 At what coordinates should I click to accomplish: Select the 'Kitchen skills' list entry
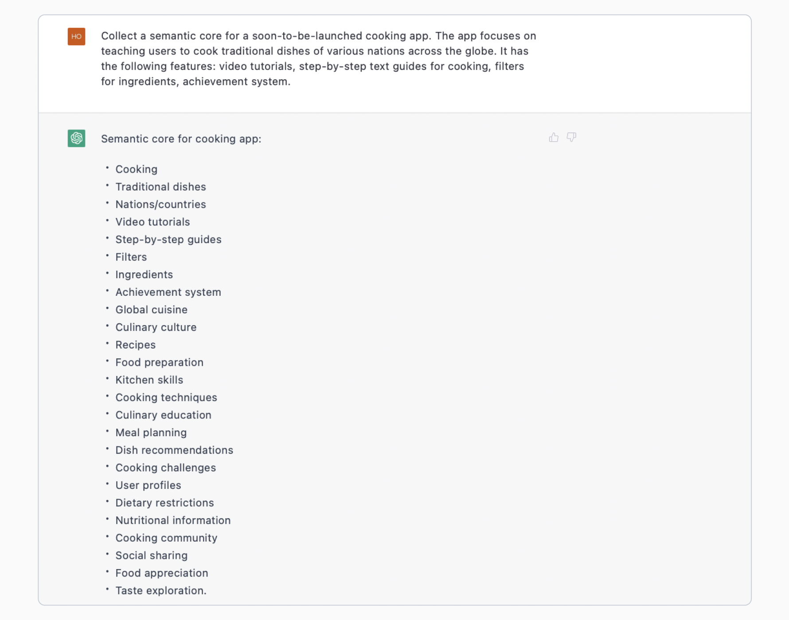pyautogui.click(x=149, y=380)
